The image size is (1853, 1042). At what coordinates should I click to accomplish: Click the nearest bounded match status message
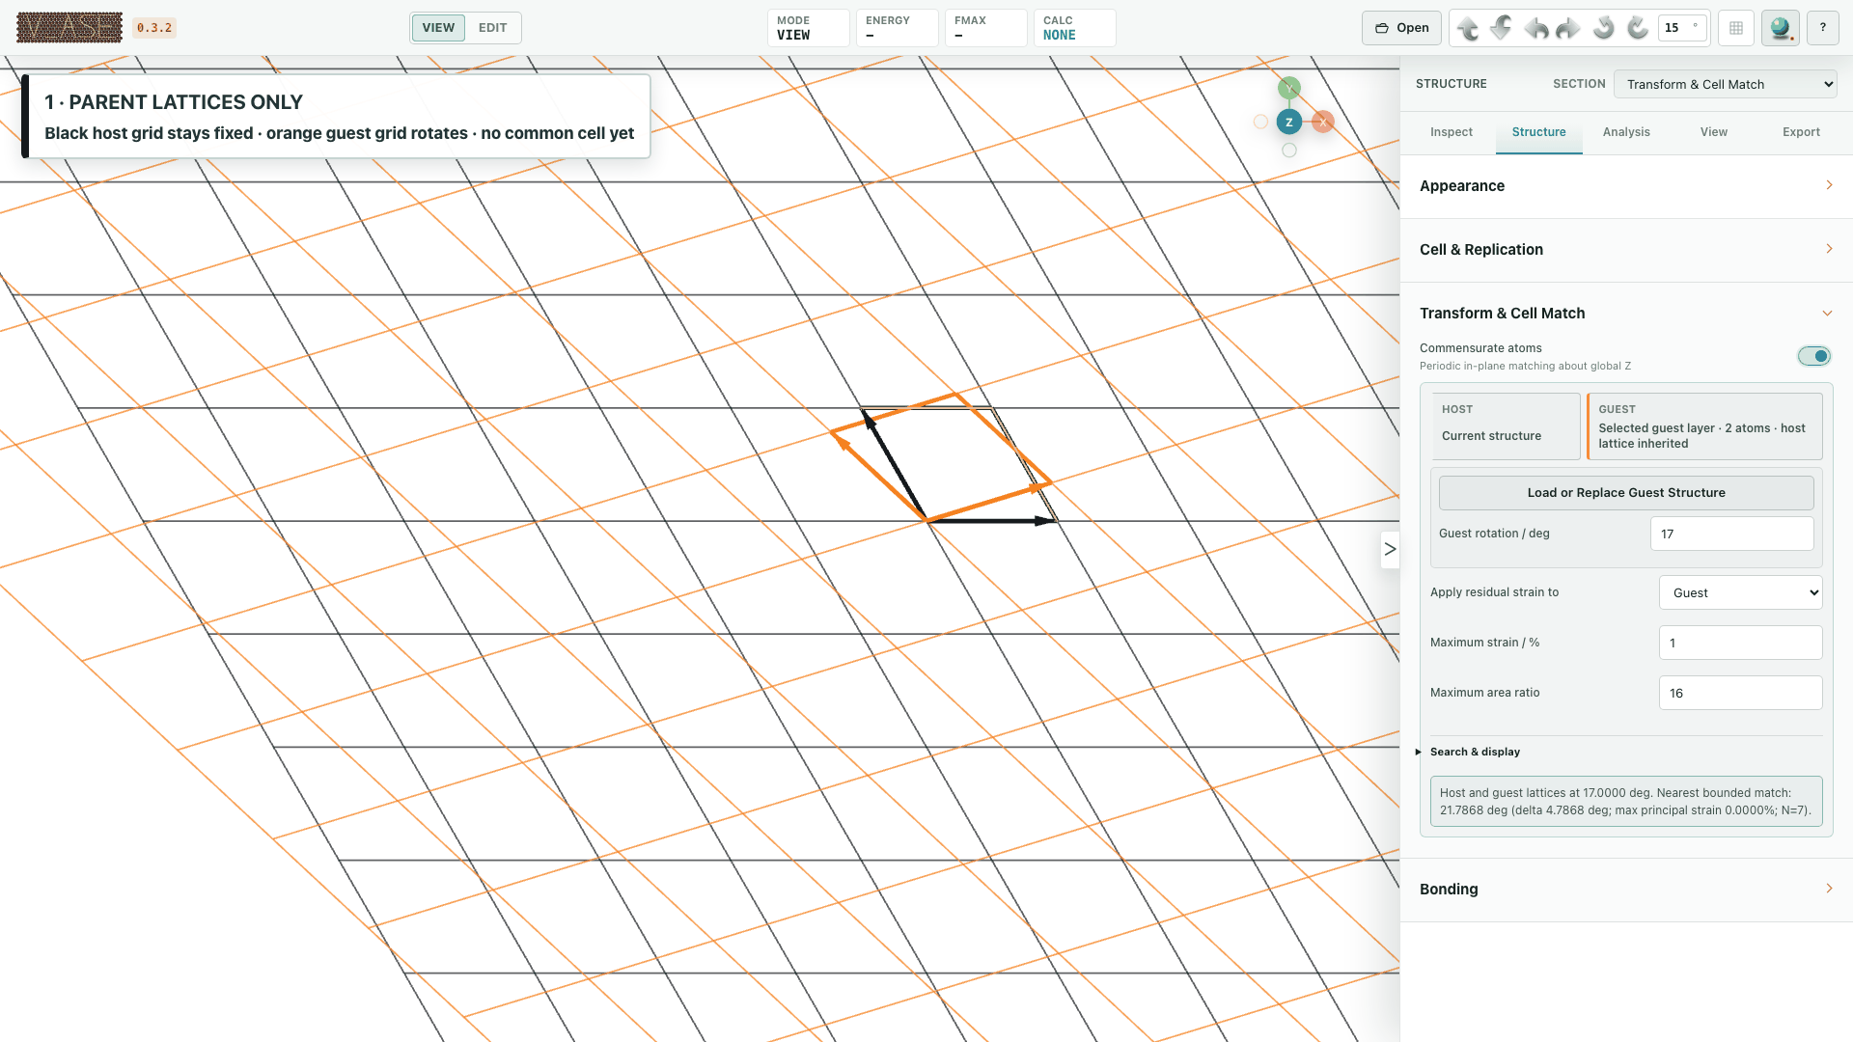1626,802
